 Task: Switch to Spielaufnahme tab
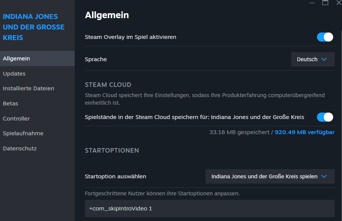pos(37,133)
